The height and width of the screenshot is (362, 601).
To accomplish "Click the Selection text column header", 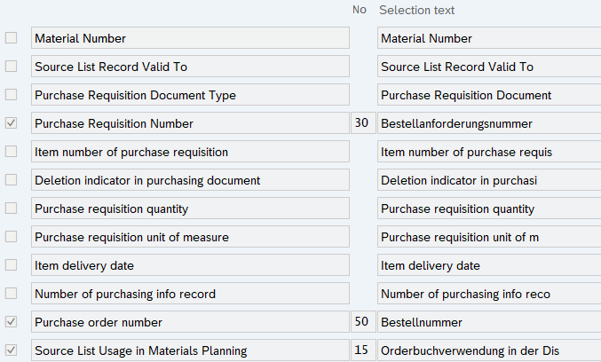I will tap(416, 10).
